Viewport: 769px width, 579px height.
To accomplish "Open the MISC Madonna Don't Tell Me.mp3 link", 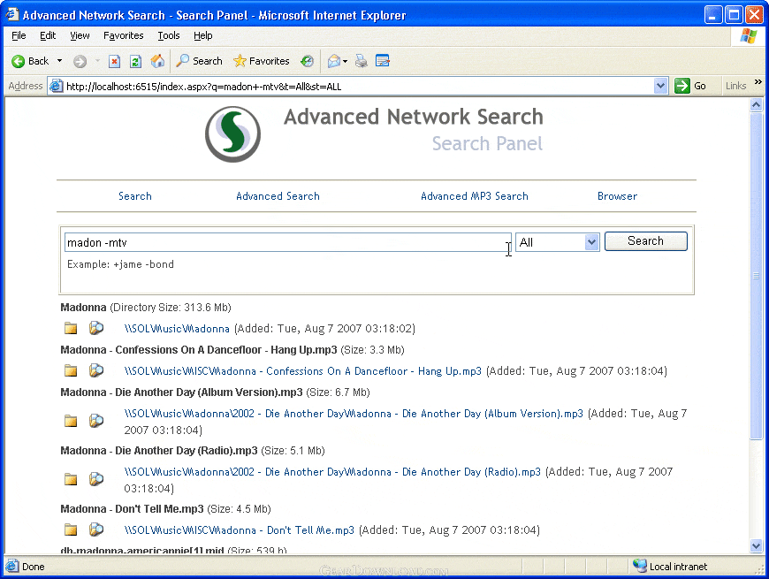I will 239,530.
